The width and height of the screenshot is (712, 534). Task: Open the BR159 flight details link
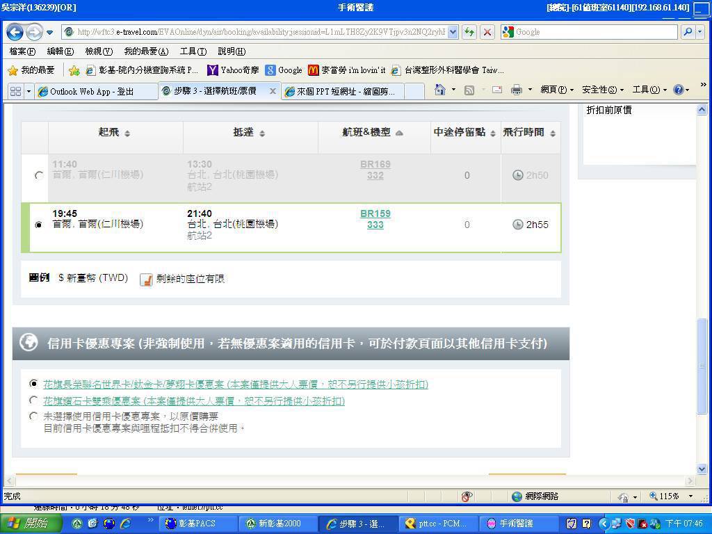pos(375,213)
